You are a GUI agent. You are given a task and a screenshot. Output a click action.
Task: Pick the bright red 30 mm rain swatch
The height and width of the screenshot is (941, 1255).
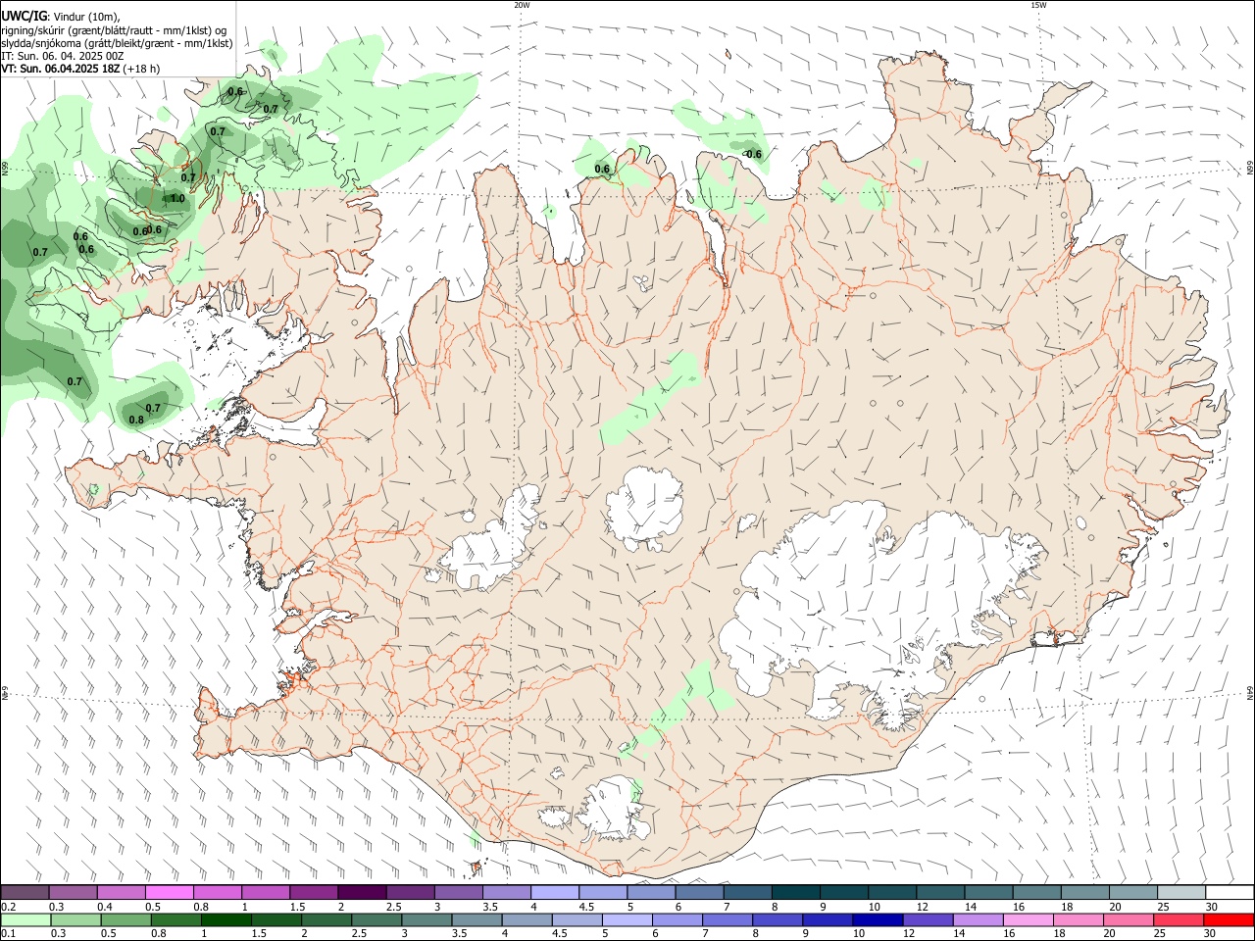1229,920
